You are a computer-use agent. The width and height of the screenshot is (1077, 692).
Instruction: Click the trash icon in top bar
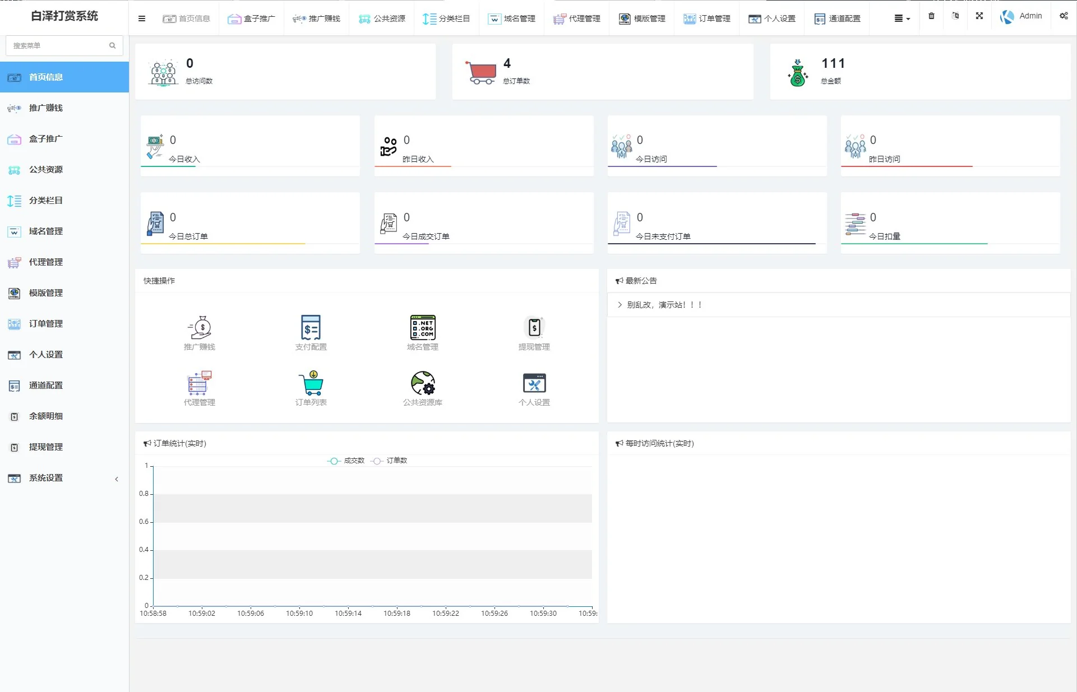(x=931, y=16)
